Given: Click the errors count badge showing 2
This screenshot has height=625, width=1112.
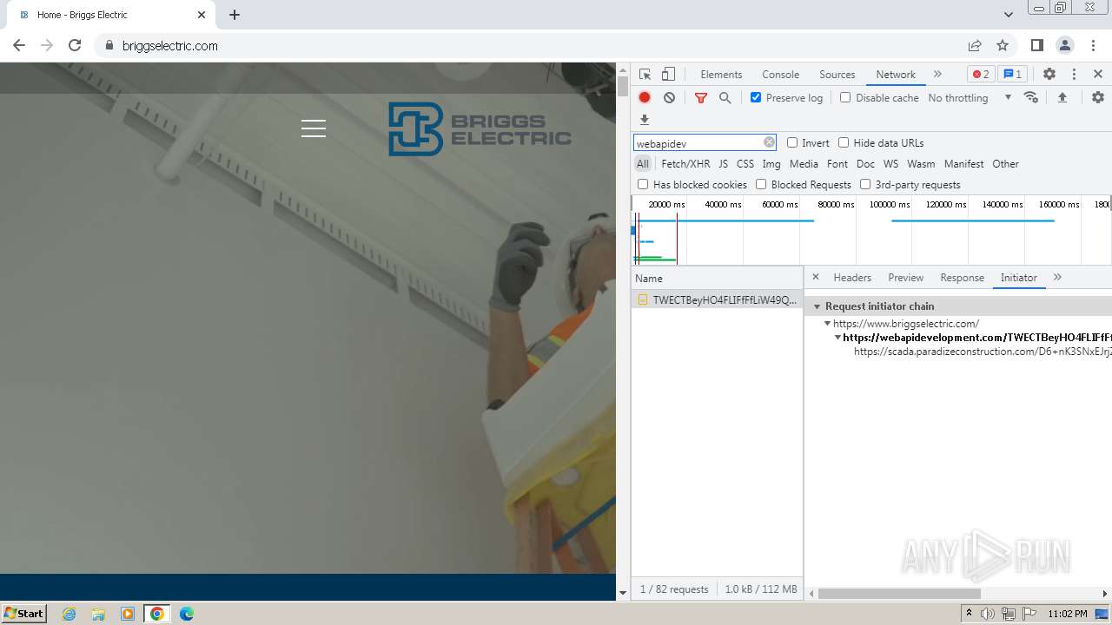Looking at the screenshot, I should pos(981,75).
